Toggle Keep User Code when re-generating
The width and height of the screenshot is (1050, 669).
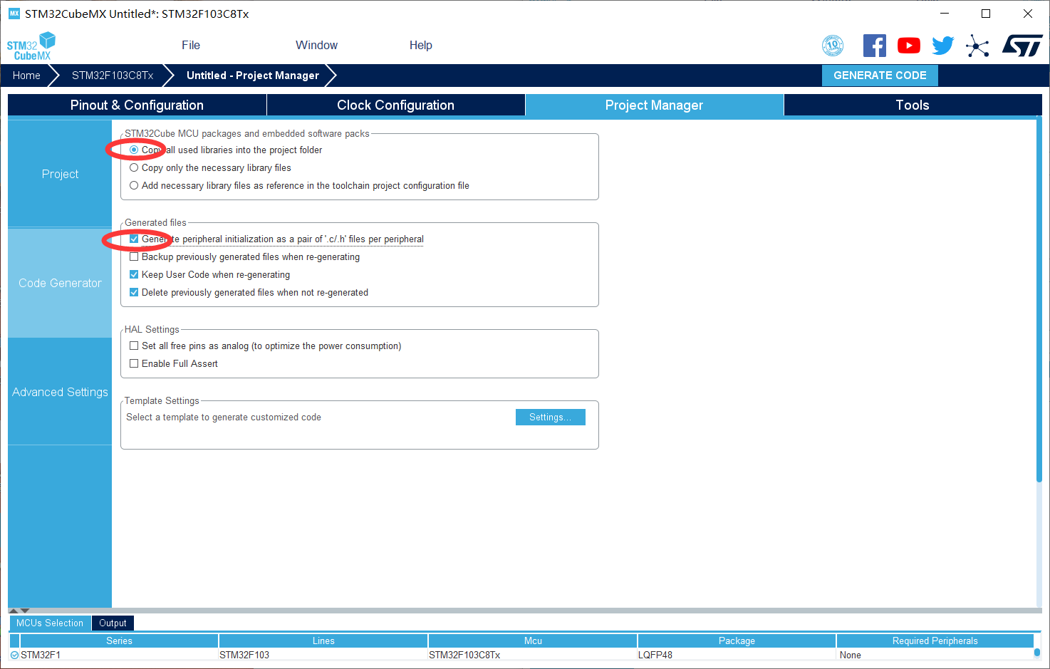134,274
